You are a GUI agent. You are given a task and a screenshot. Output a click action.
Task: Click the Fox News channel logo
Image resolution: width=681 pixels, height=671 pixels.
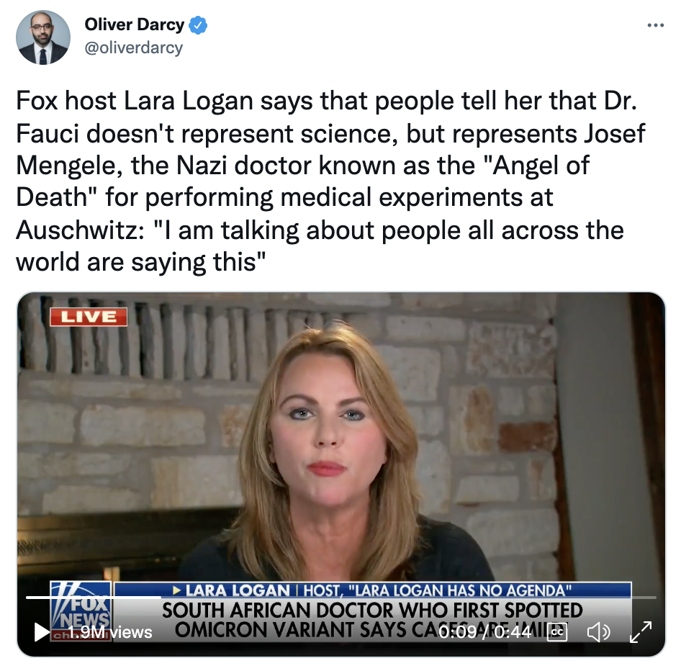click(x=81, y=611)
